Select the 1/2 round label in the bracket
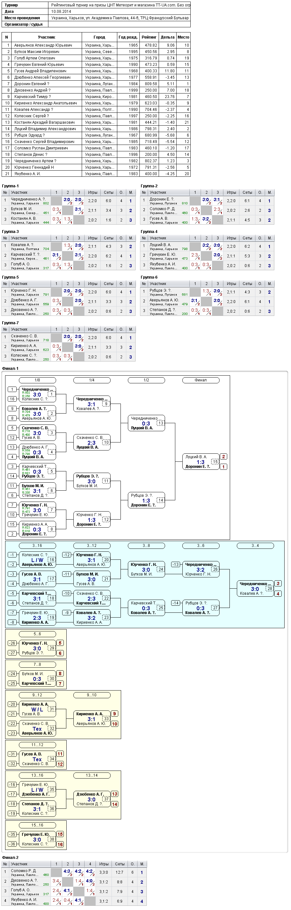 click(x=146, y=380)
